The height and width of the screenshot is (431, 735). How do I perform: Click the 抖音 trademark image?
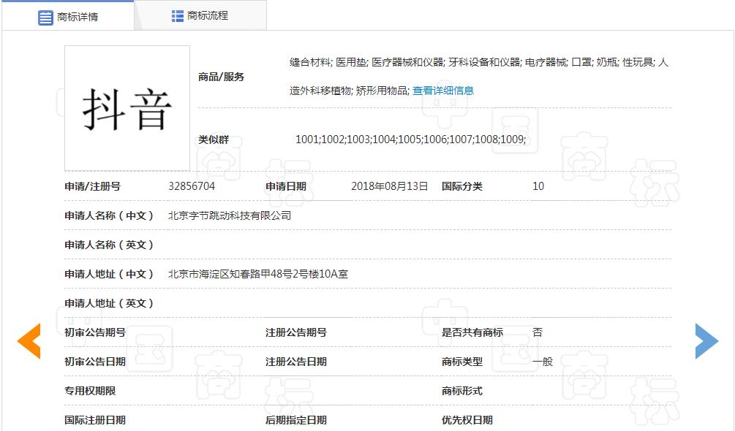(x=127, y=108)
